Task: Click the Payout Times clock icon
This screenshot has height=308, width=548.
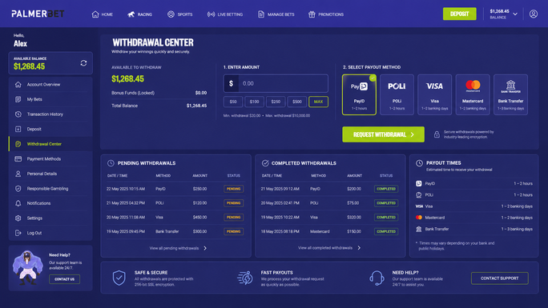Action: 419,163
